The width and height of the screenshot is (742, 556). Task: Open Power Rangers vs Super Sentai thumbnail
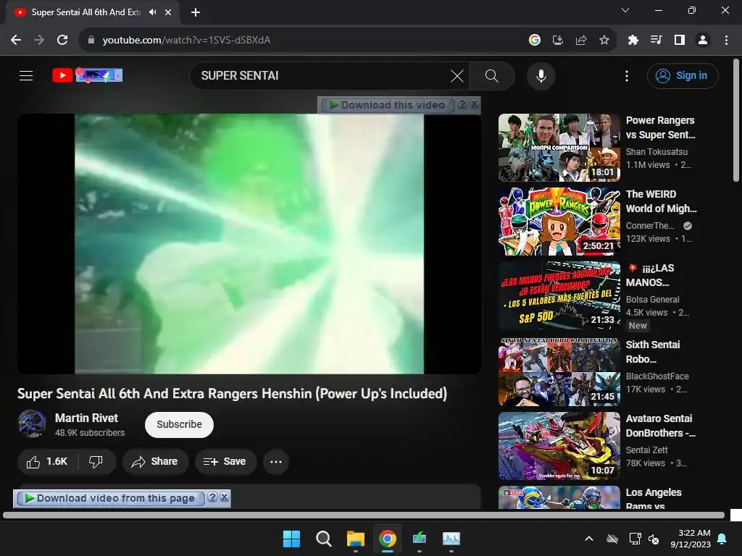coord(559,148)
